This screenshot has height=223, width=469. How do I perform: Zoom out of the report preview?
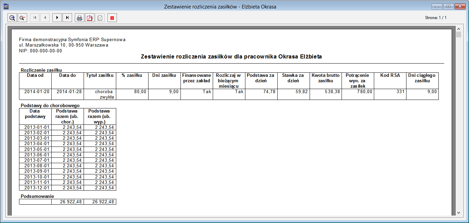point(22,18)
